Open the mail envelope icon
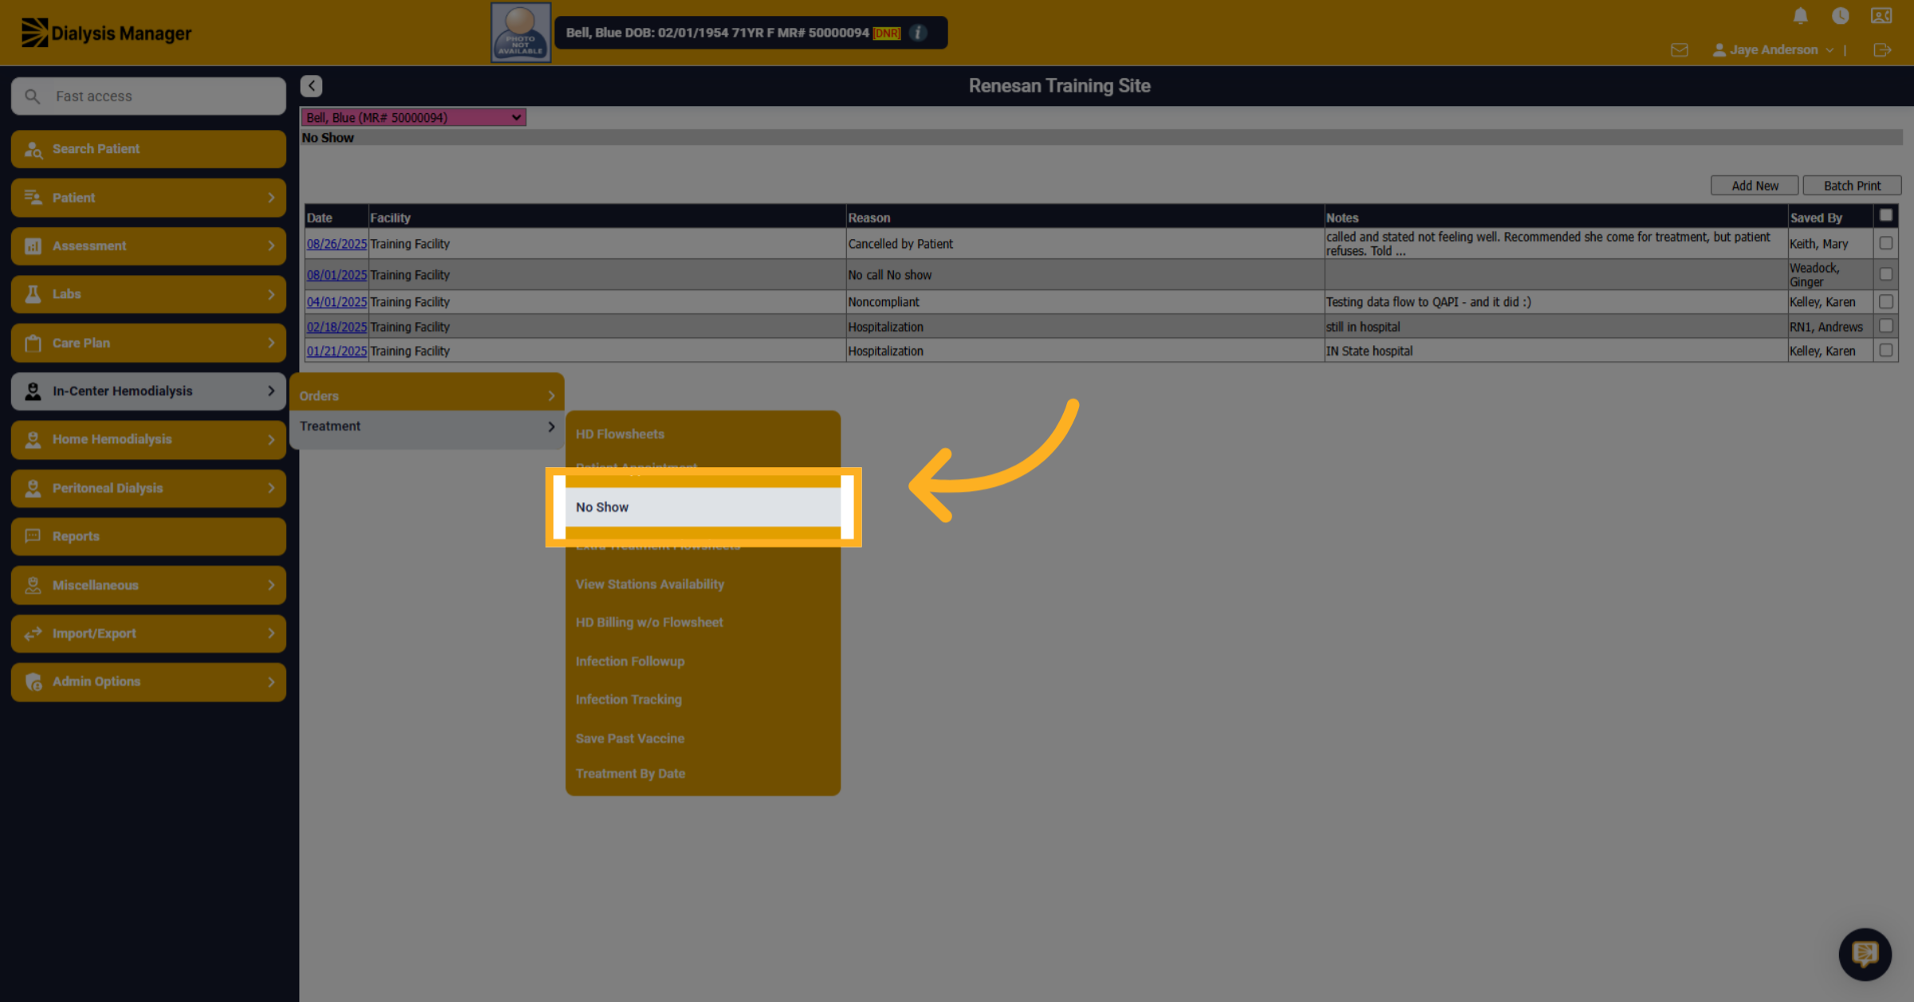1914x1002 pixels. (x=1680, y=50)
